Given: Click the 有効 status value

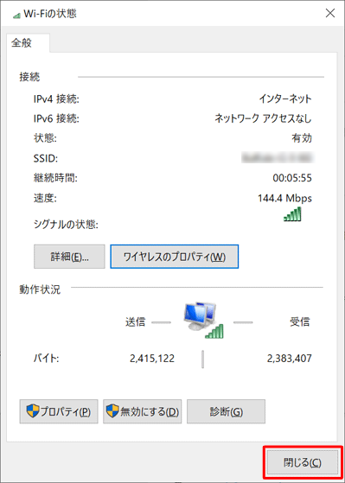Looking at the screenshot, I should tap(302, 138).
